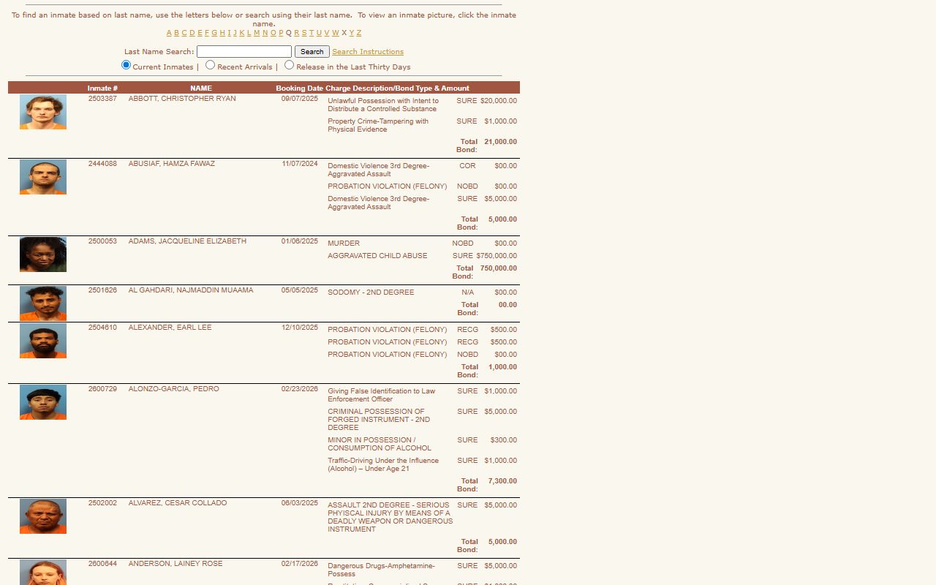Screen dimensions: 936x585
Task: Select the Current Inmates radio button
Action: click(126, 65)
